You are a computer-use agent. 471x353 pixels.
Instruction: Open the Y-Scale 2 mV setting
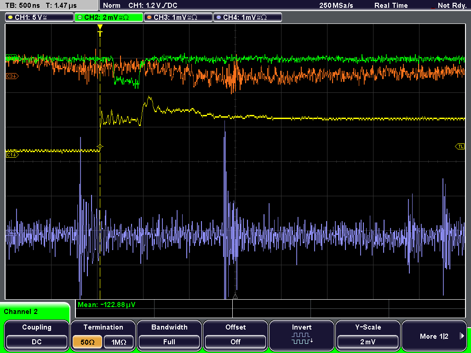pyautogui.click(x=368, y=335)
